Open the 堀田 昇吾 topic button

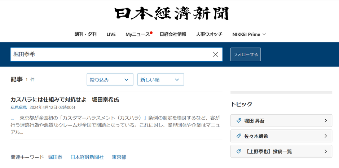pos(281,121)
